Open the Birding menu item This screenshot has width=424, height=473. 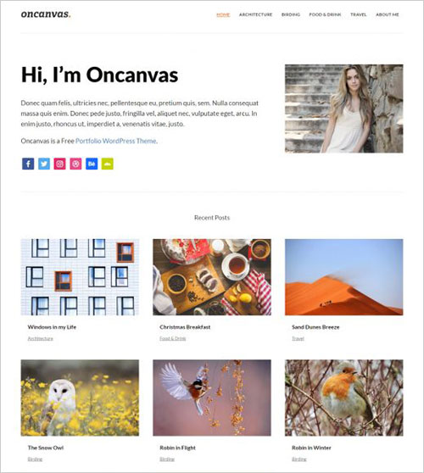pos(291,14)
